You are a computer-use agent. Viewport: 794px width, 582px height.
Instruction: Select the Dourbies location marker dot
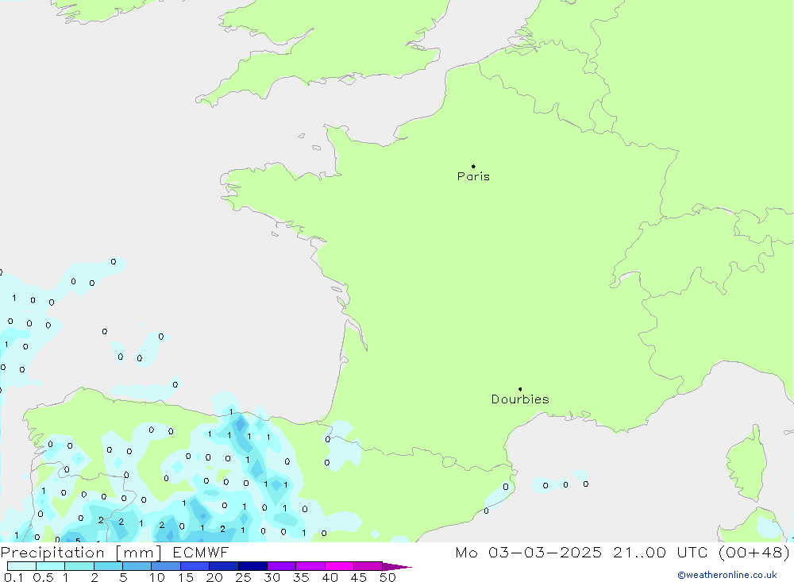tap(520, 389)
